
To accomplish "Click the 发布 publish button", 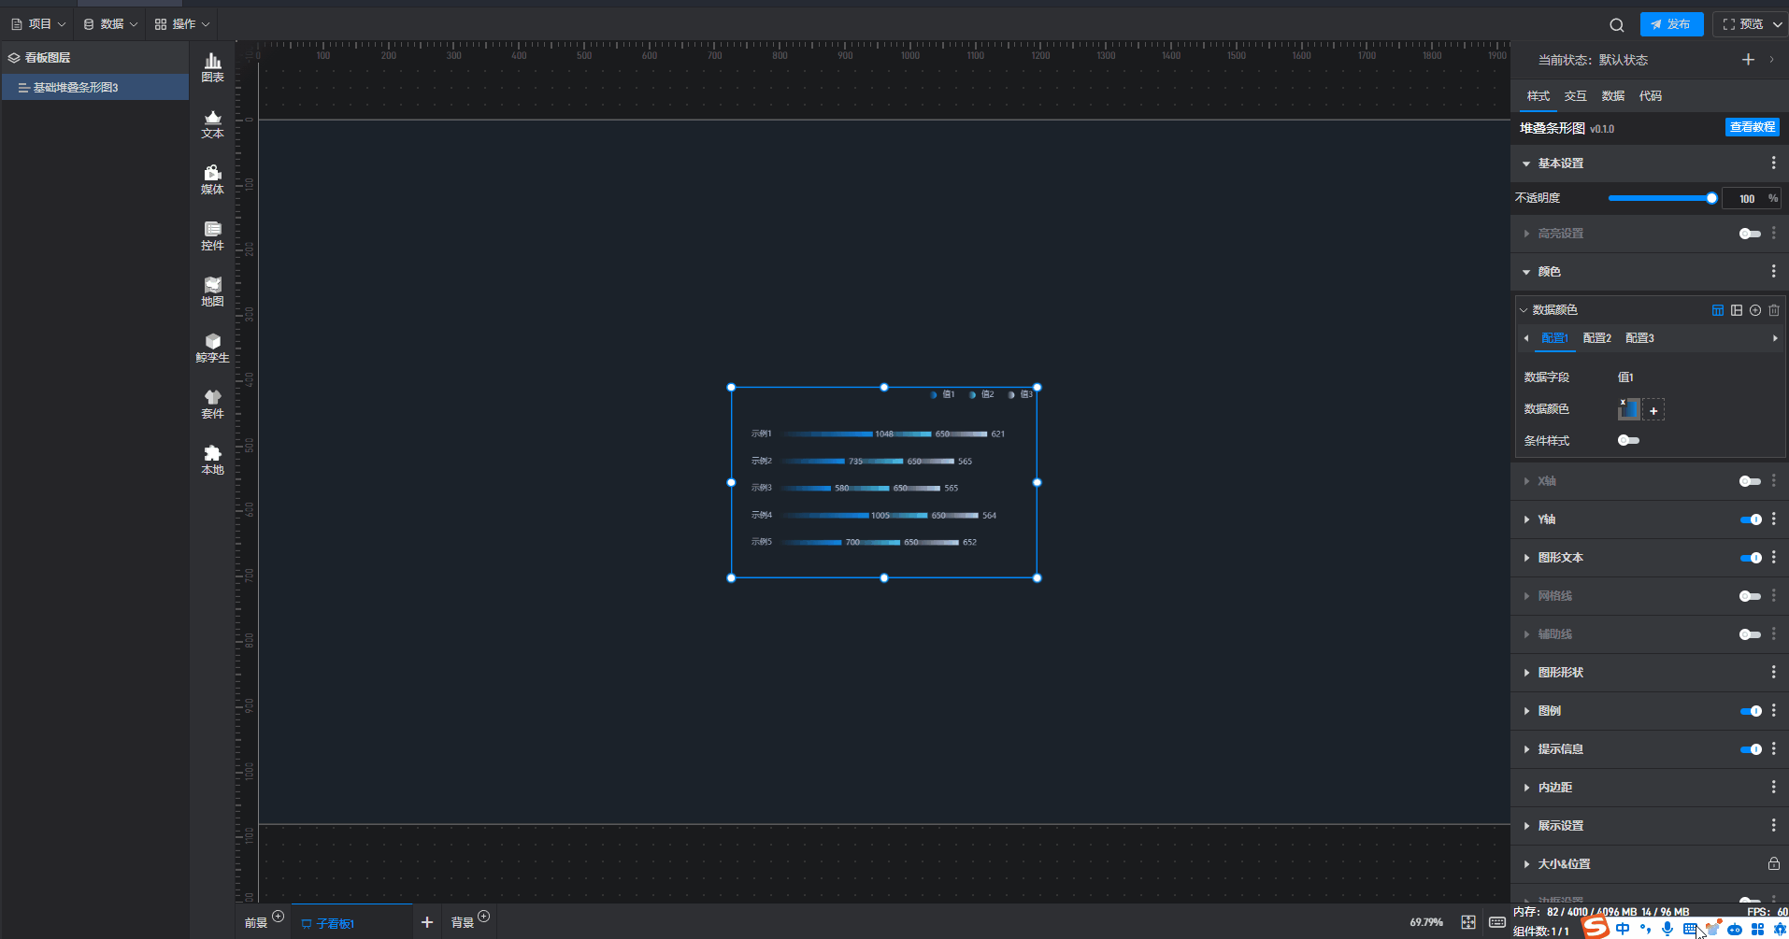I will click(x=1671, y=24).
